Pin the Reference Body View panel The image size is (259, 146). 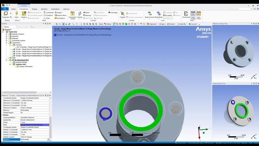click(254, 24)
